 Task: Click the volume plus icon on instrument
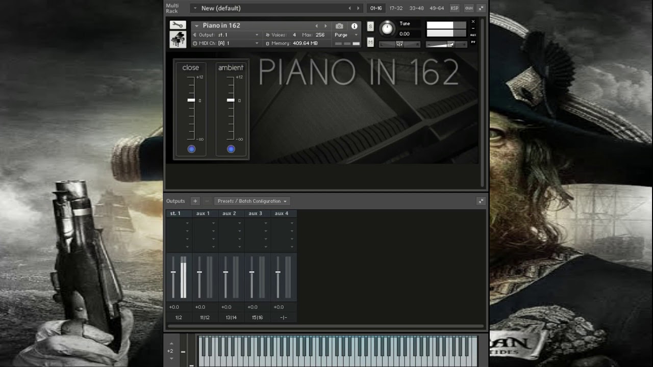point(464,45)
